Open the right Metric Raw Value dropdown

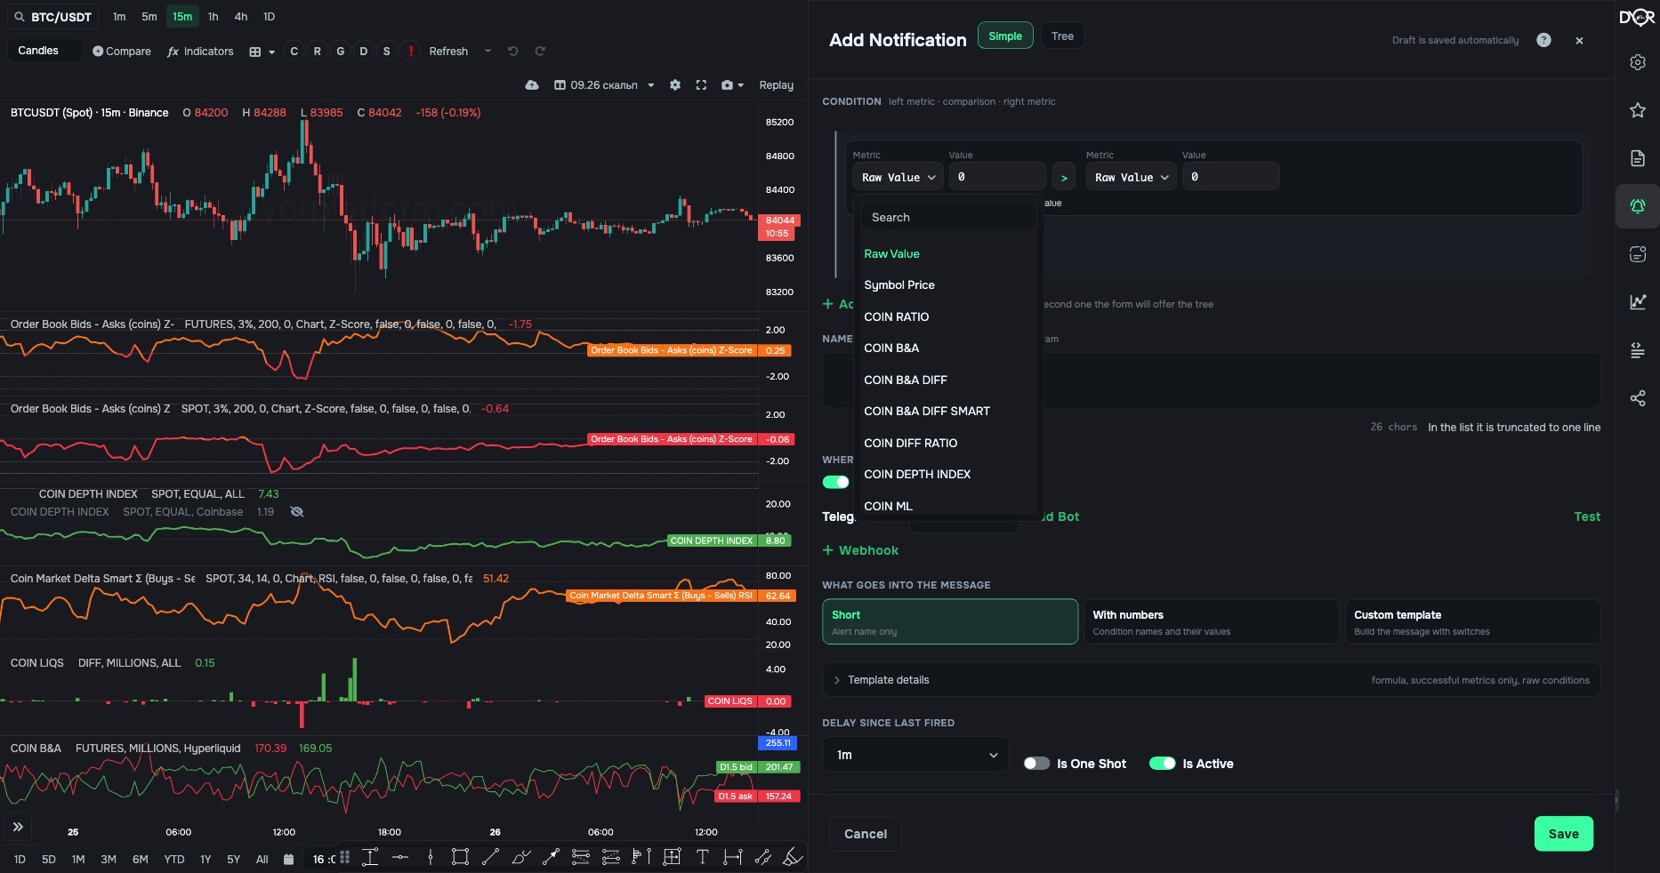(x=1132, y=177)
